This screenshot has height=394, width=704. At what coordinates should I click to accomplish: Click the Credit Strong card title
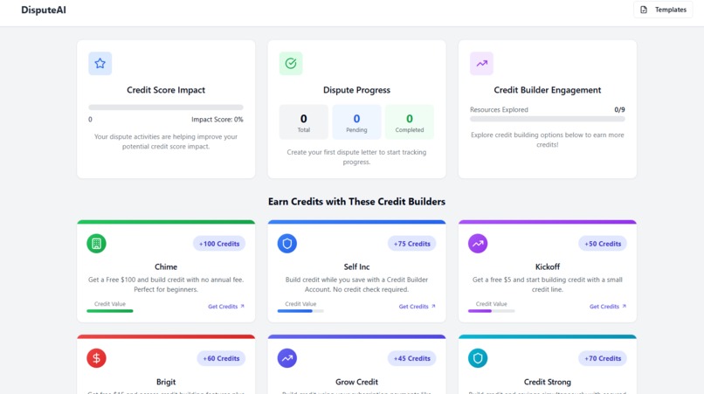click(548, 382)
